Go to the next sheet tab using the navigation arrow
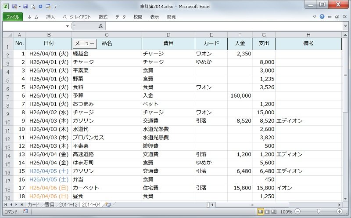The width and height of the screenshot is (351, 218). pyautogui.click(x=16, y=204)
